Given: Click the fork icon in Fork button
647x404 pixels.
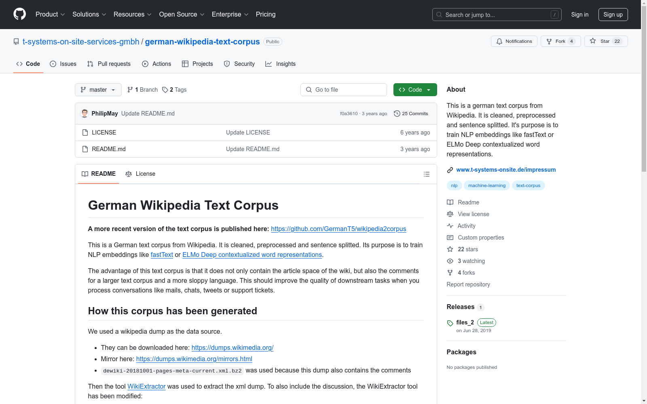Looking at the screenshot, I should point(549,41).
